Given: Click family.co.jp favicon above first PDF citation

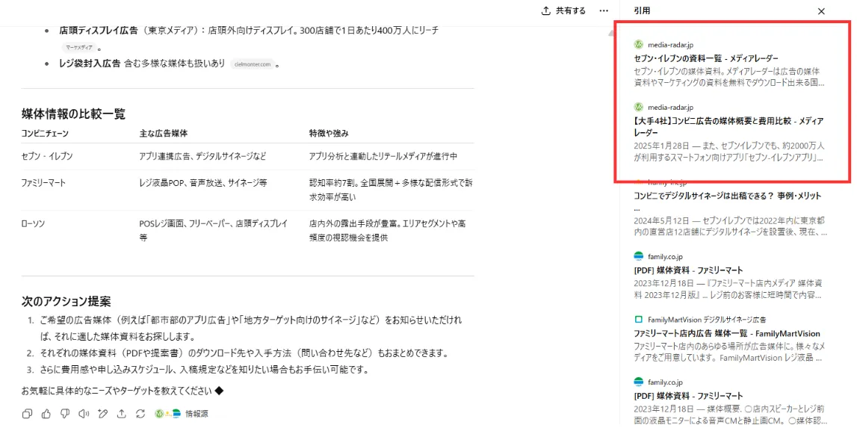Looking at the screenshot, I should click(x=638, y=255).
